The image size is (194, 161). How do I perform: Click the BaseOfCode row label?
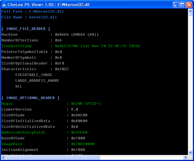[x=13, y=138]
